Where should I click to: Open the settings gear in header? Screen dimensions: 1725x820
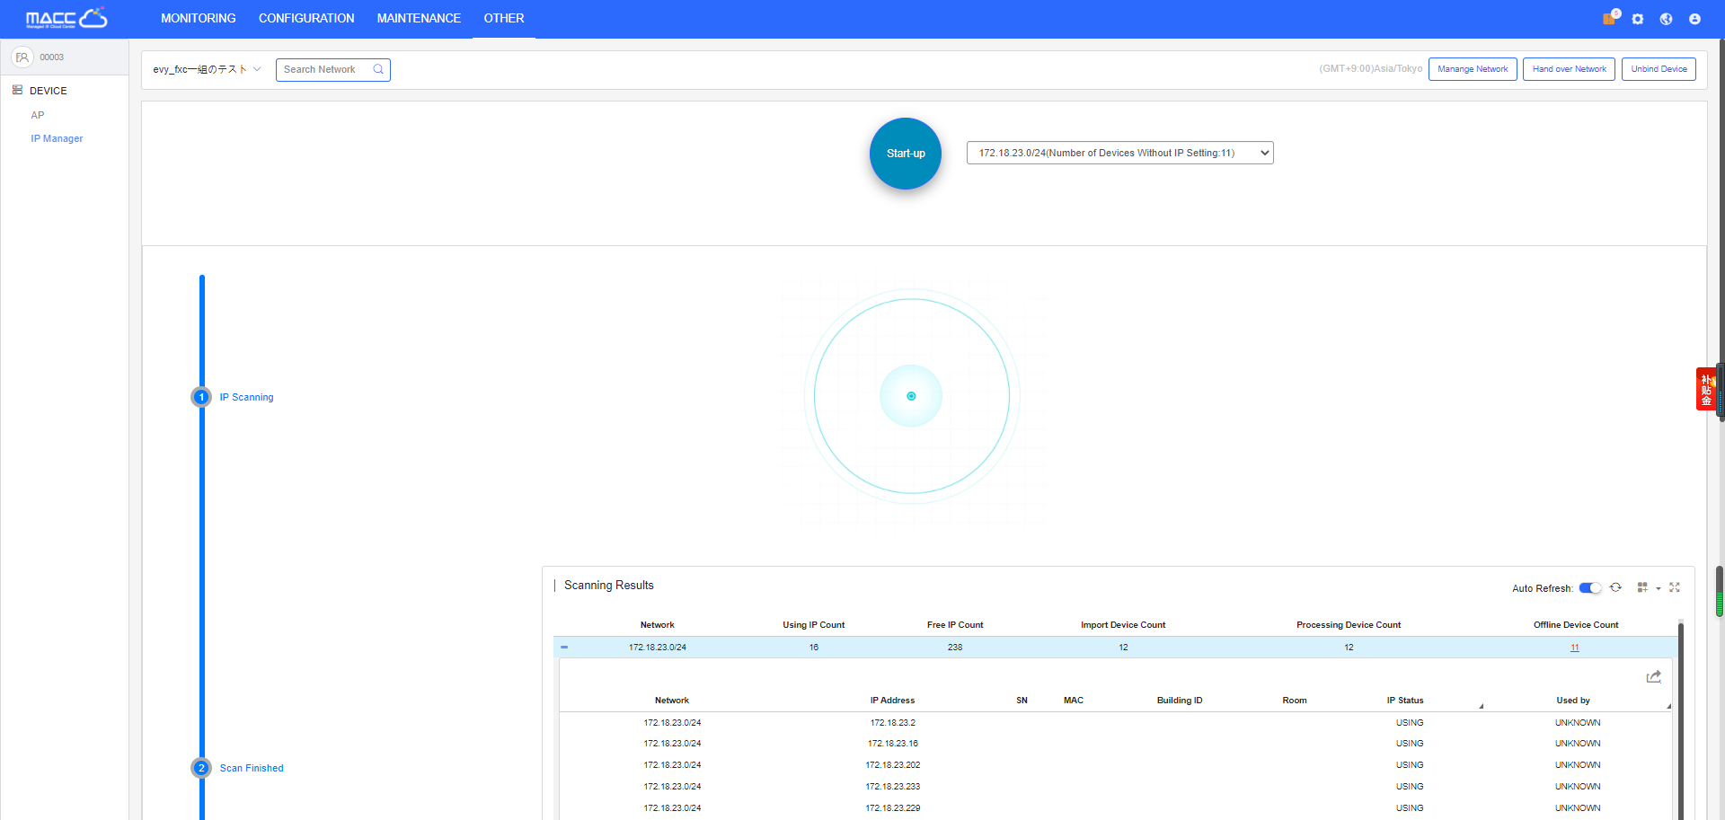(x=1638, y=19)
